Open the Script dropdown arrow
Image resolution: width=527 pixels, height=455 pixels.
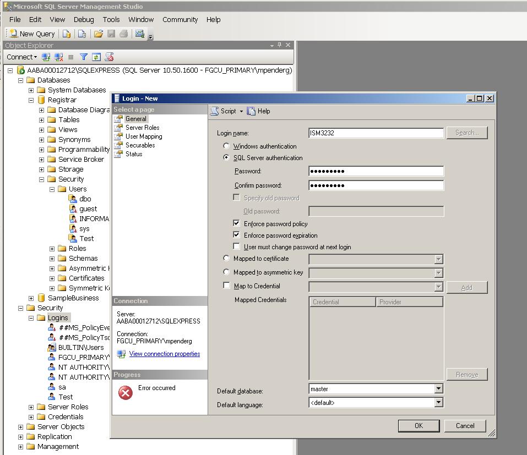coord(241,112)
